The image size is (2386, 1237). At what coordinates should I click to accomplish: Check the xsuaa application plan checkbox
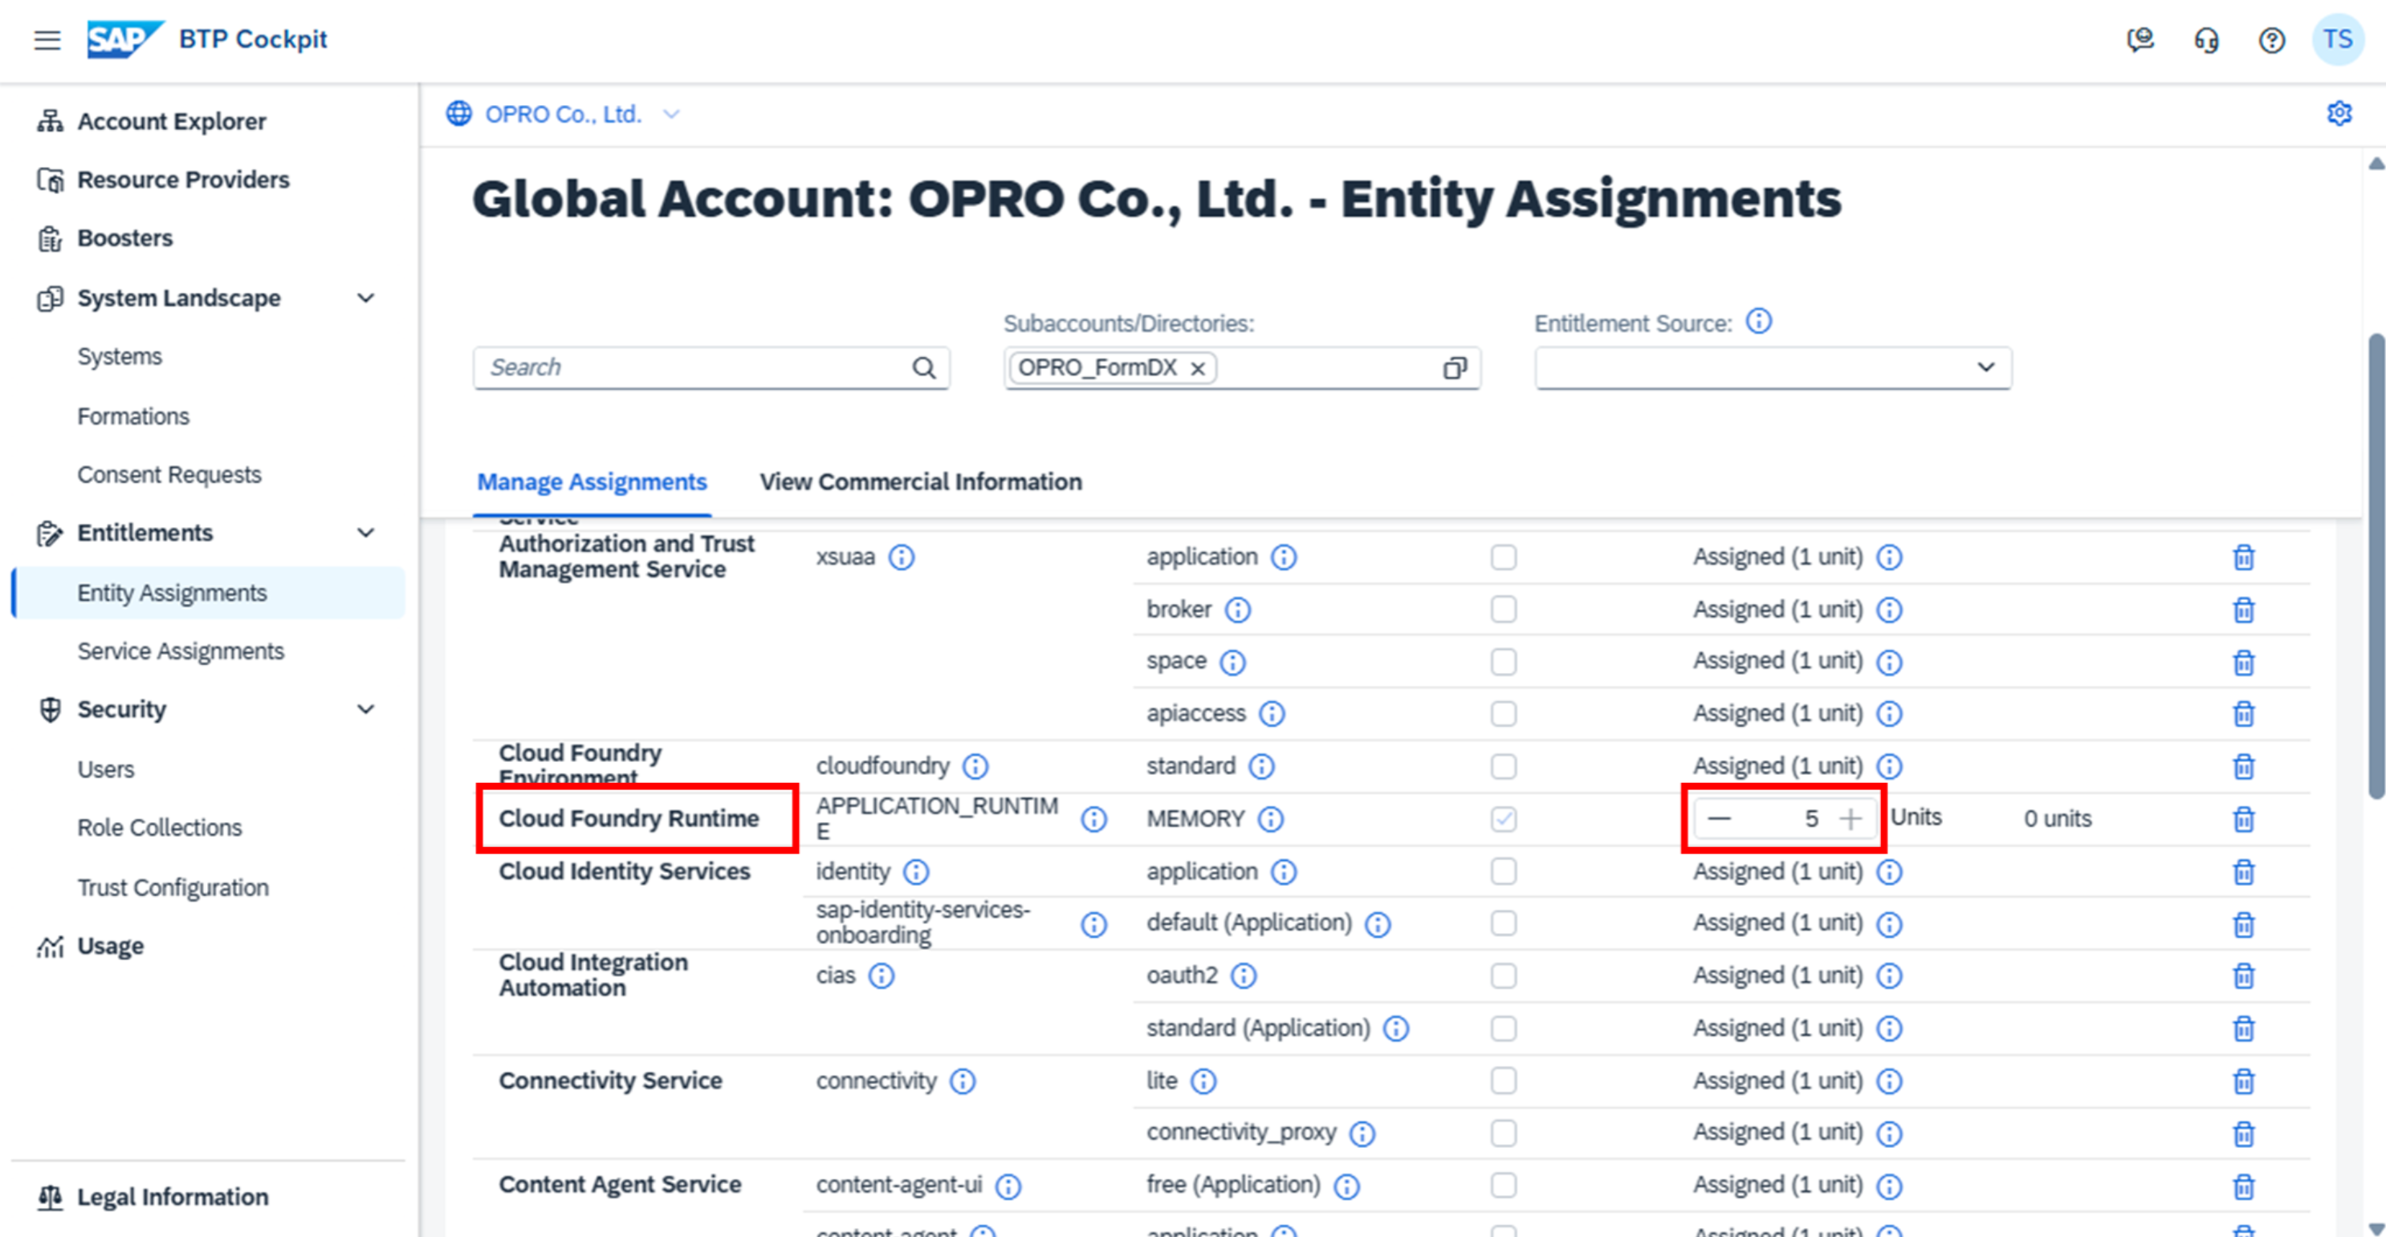pos(1503,557)
